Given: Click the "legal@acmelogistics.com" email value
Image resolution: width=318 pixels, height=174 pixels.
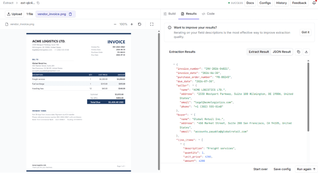Looking at the screenshot, I should point(214,102).
